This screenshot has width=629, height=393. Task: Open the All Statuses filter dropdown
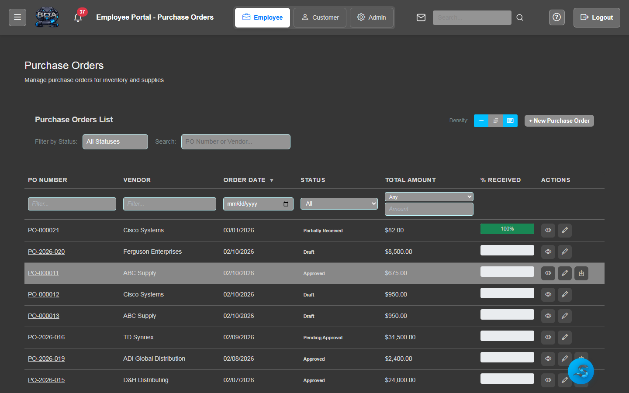coord(115,141)
